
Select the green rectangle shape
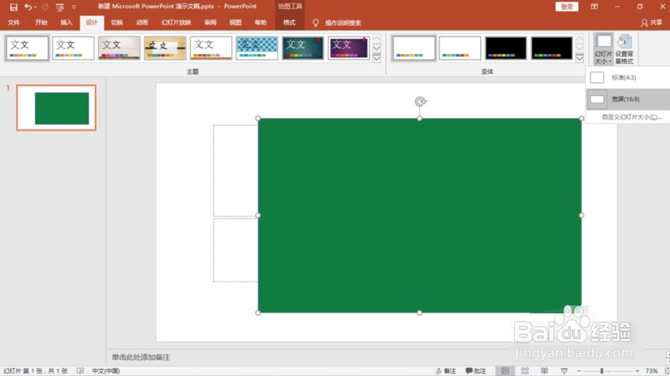pyautogui.click(x=419, y=215)
